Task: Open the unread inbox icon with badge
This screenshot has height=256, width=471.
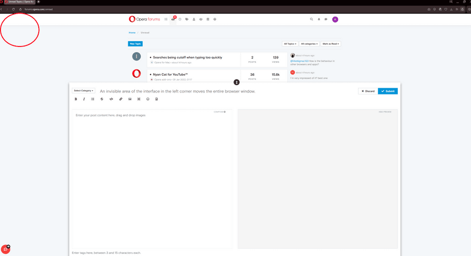Action: coord(173,19)
